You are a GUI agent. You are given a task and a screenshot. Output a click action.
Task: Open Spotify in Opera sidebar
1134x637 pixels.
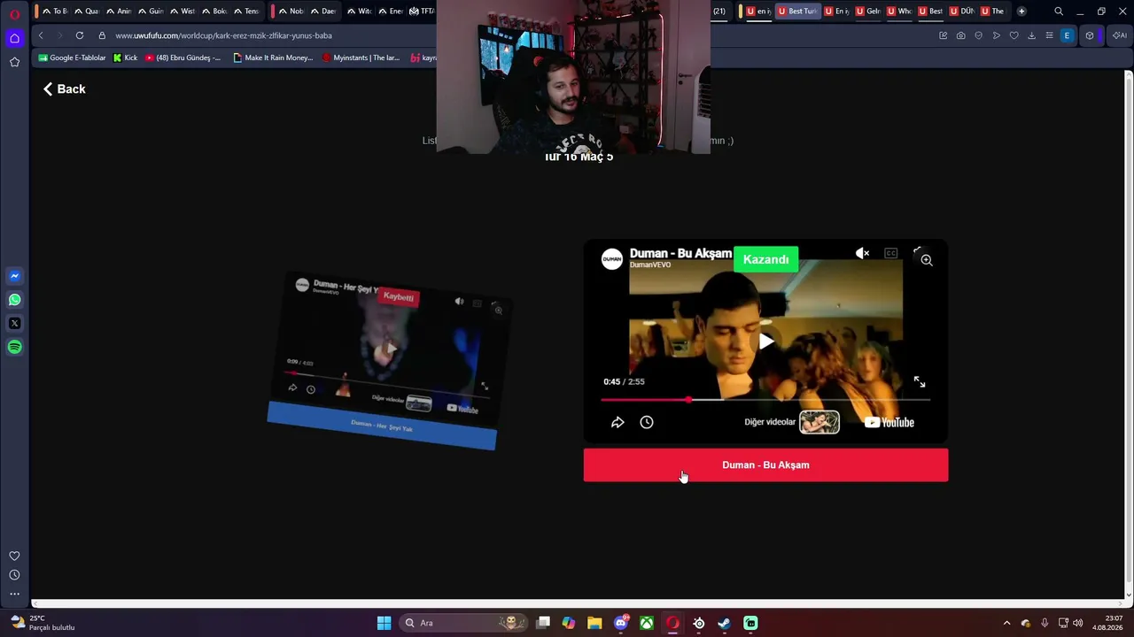pos(14,347)
